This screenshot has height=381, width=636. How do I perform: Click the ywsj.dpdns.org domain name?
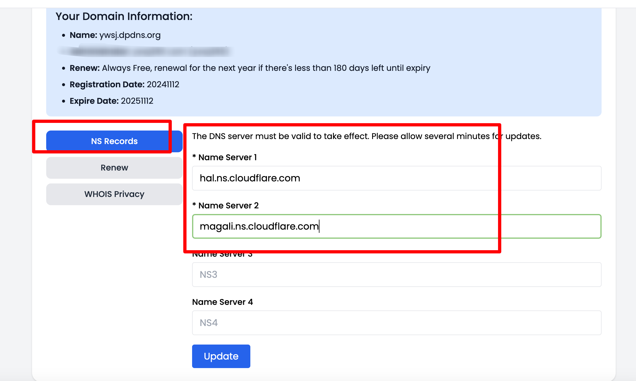130,35
